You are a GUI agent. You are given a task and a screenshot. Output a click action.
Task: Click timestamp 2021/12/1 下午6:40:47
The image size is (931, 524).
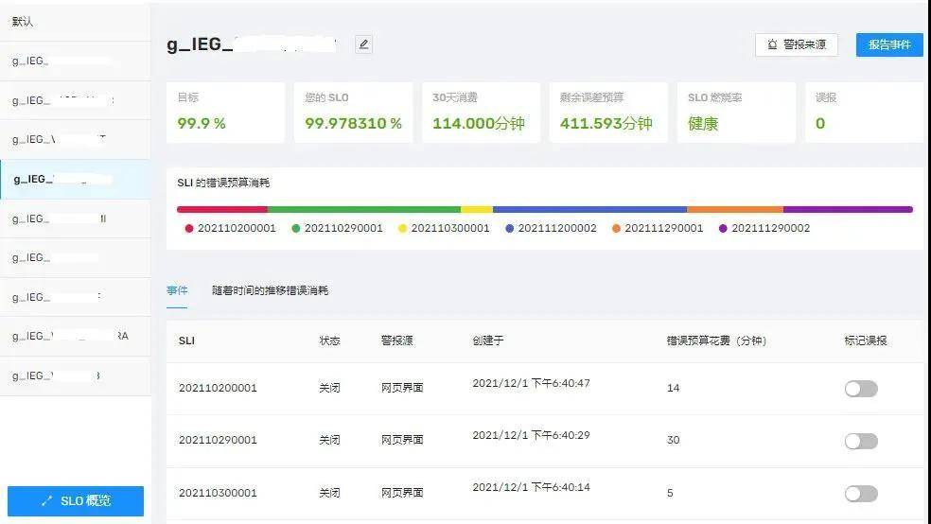[x=532, y=383]
